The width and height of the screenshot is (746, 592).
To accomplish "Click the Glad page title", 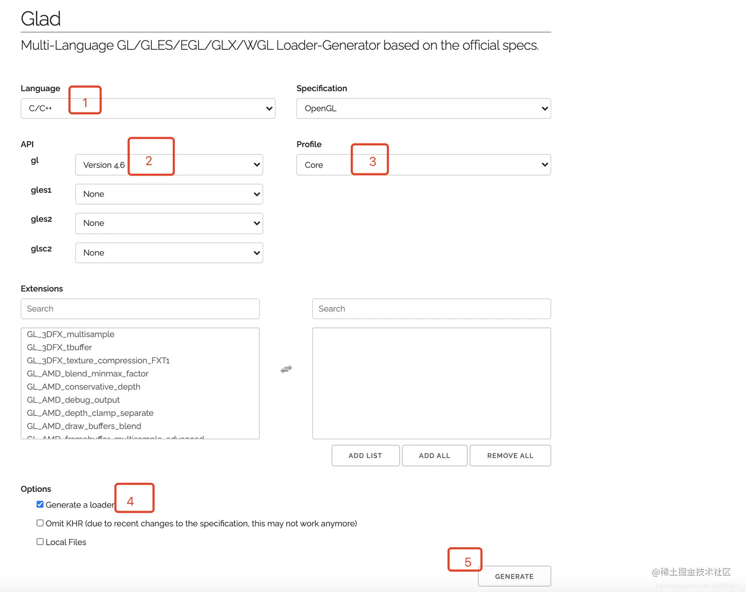I will click(41, 19).
